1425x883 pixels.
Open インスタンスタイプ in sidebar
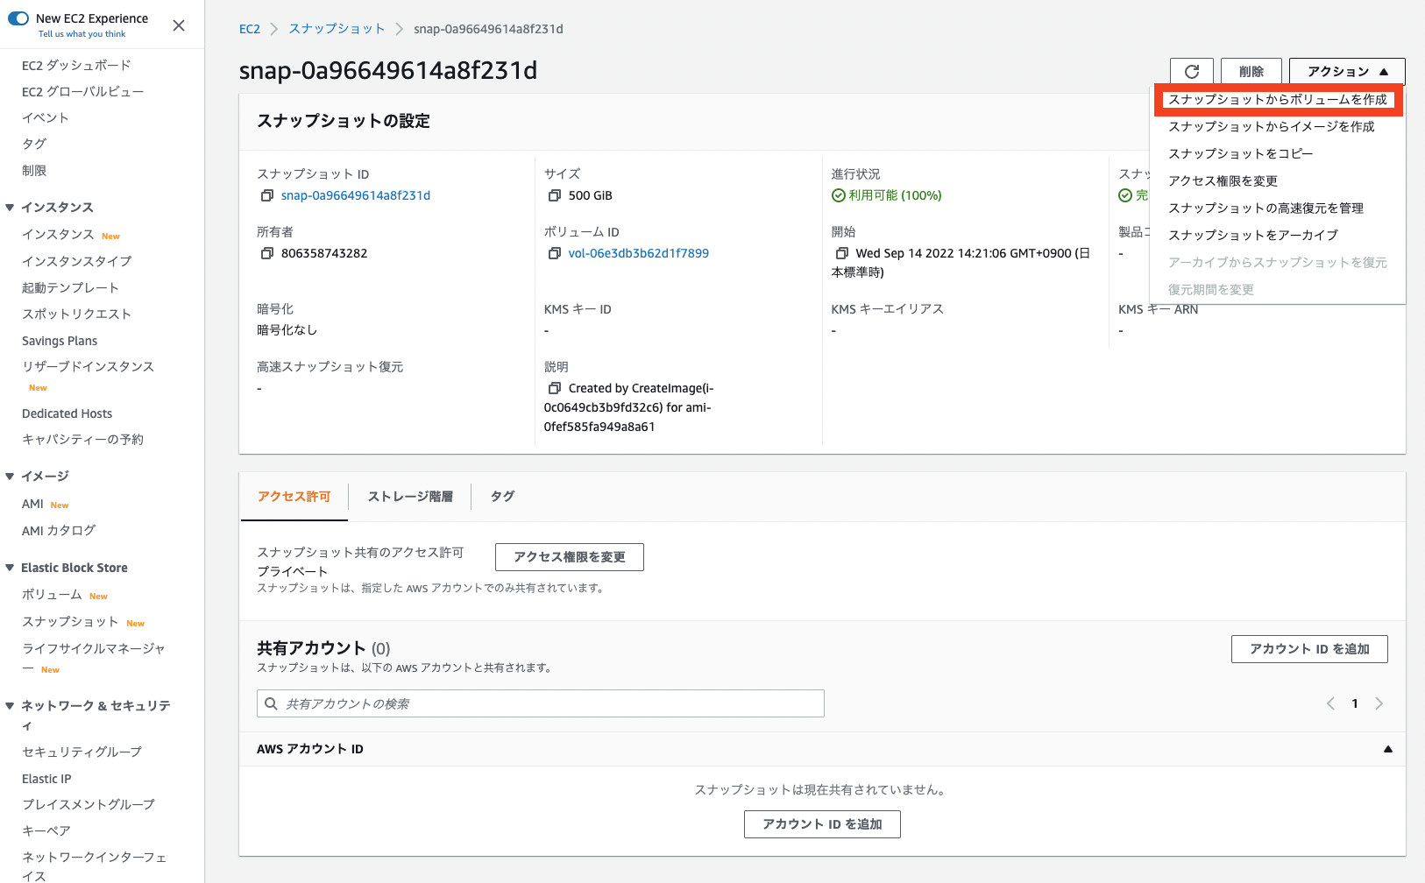[x=76, y=262]
